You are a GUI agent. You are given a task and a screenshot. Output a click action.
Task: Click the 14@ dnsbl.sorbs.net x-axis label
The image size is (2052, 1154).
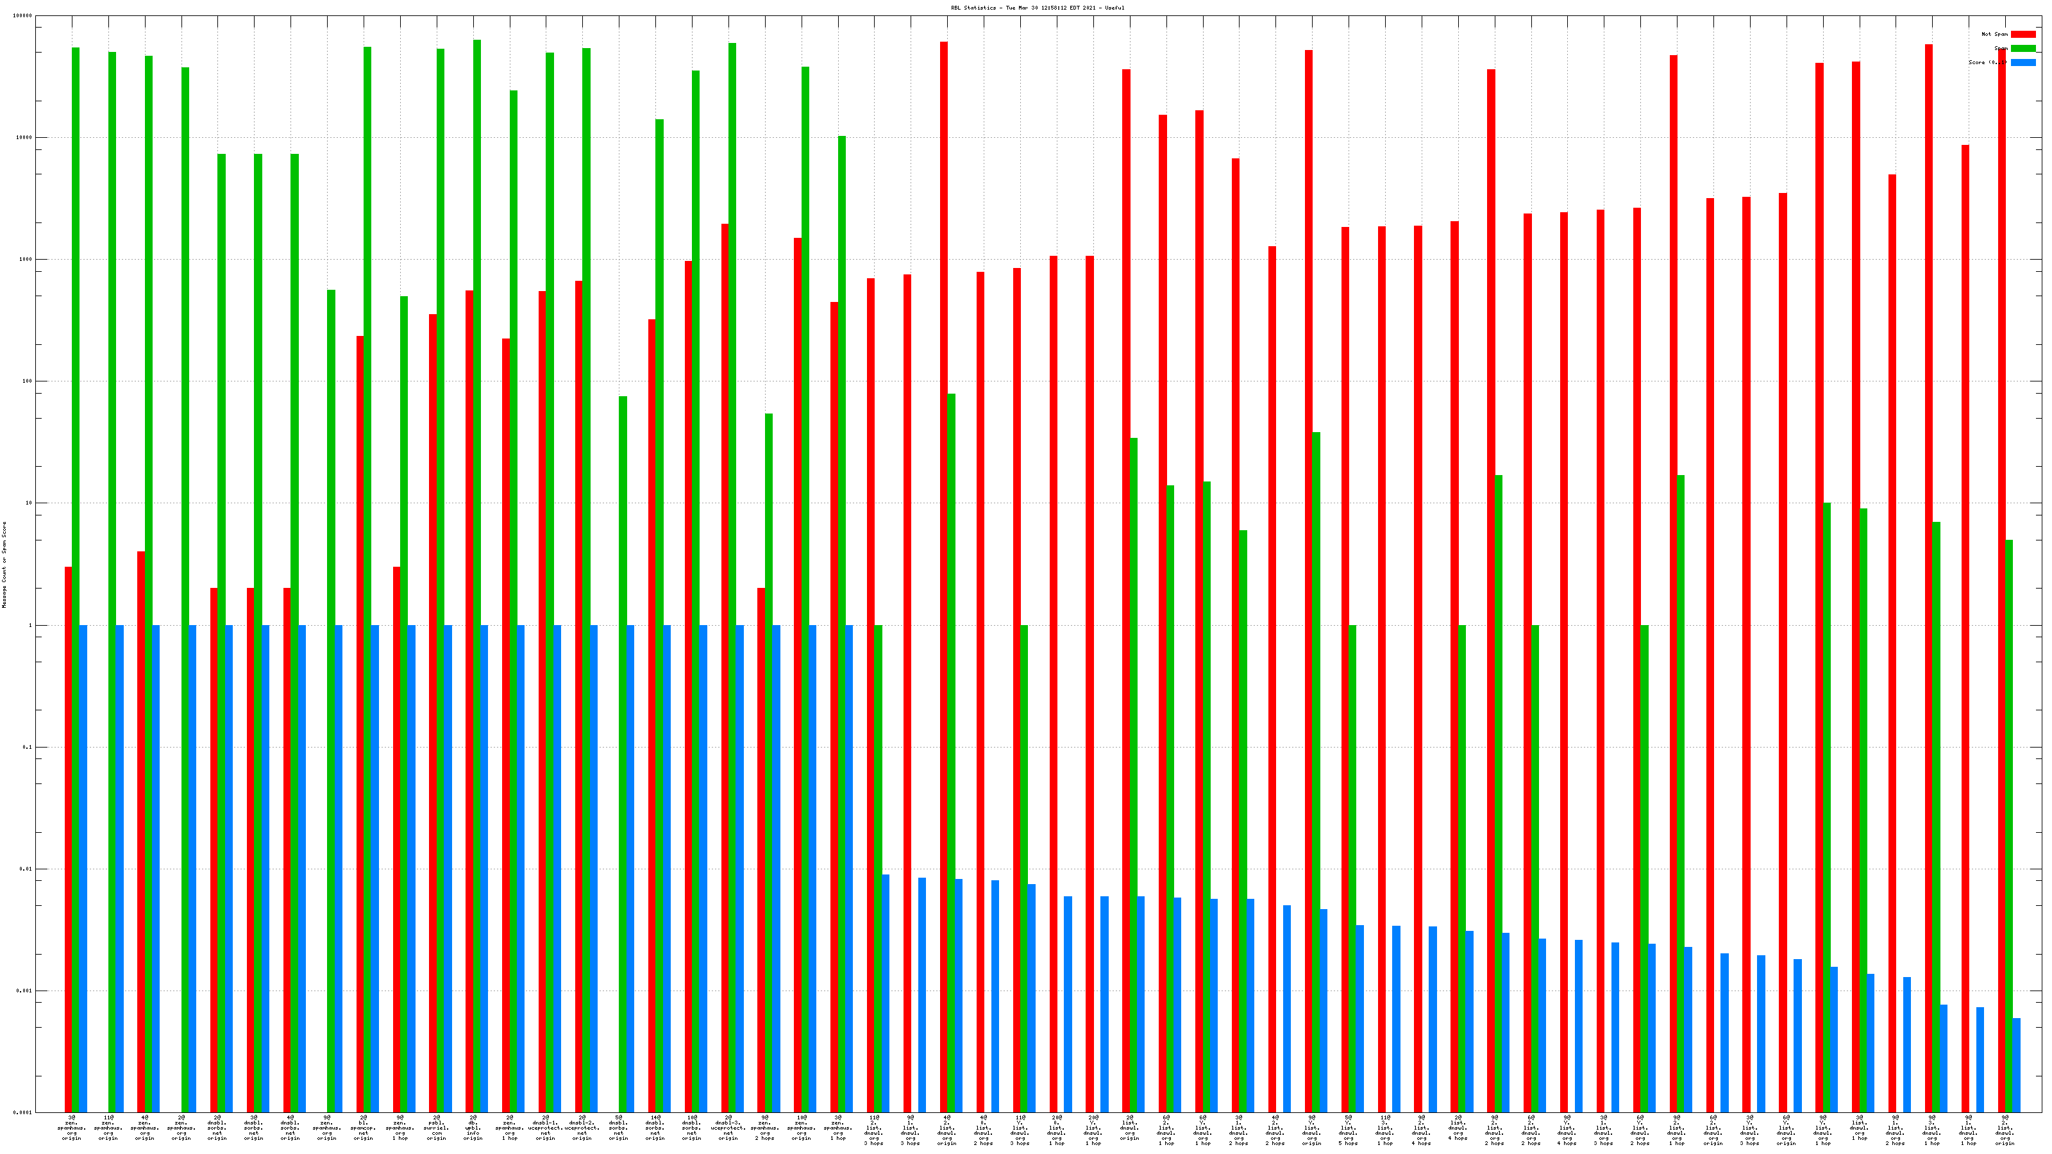tap(655, 1128)
